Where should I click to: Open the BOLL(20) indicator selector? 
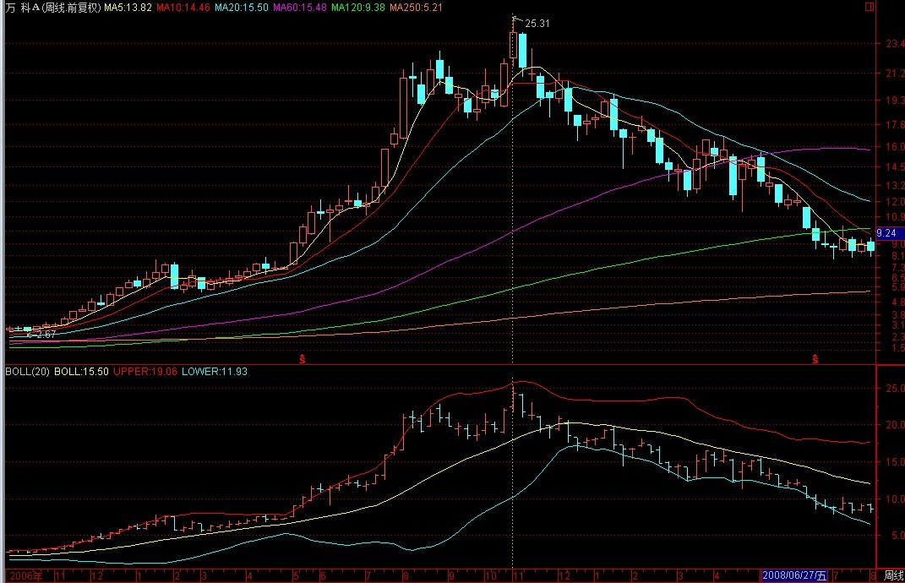(26, 371)
